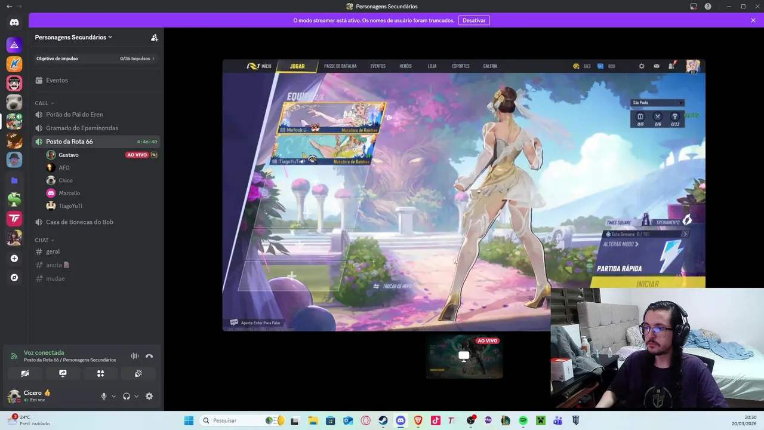Screen dimensions: 764x430
Task: Mute the microphone
Action: [x=104, y=396]
